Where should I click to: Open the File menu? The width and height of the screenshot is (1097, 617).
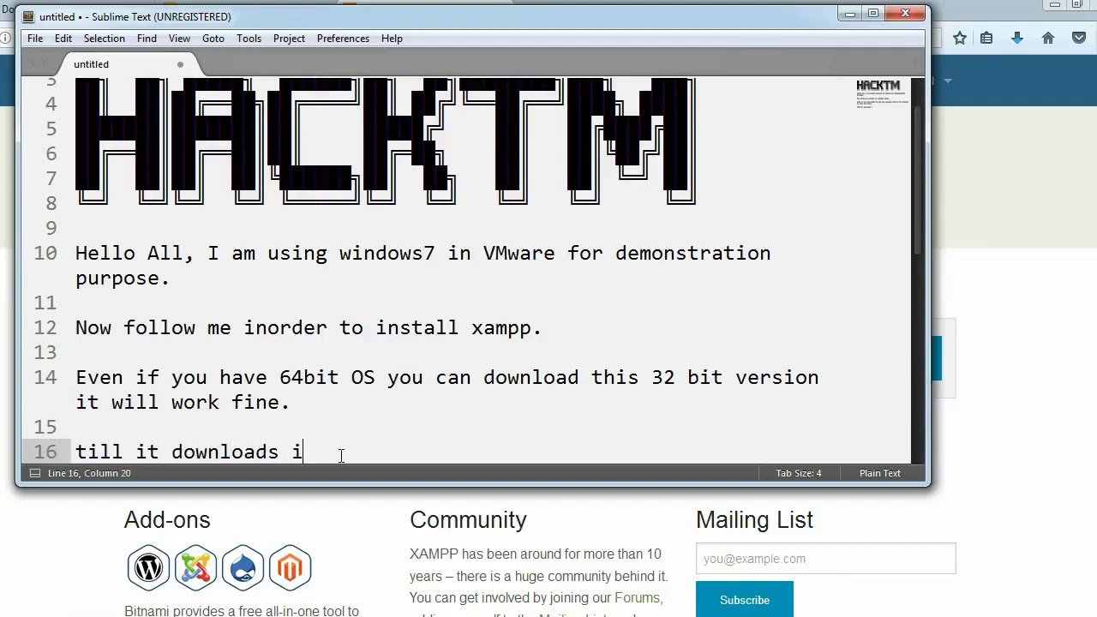(x=35, y=39)
